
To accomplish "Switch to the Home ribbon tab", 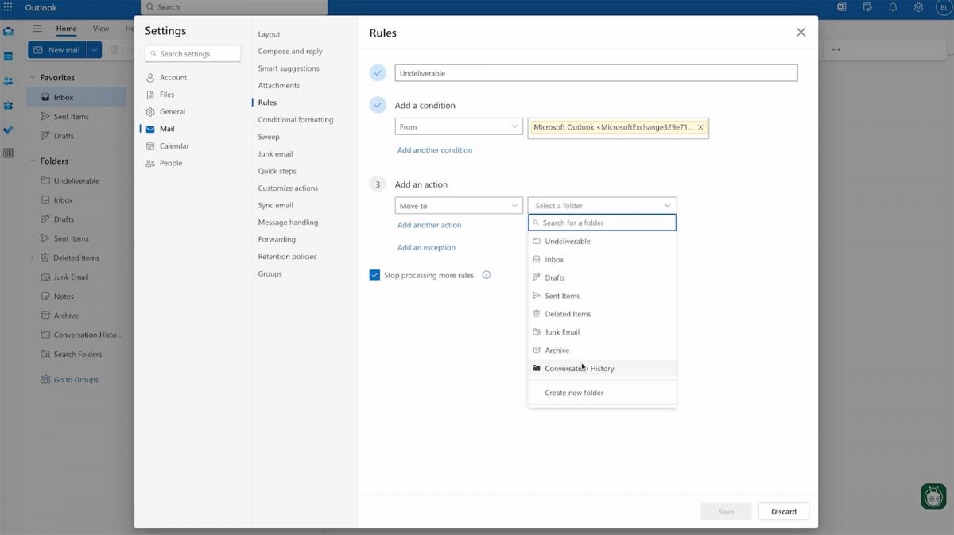I will (67, 29).
